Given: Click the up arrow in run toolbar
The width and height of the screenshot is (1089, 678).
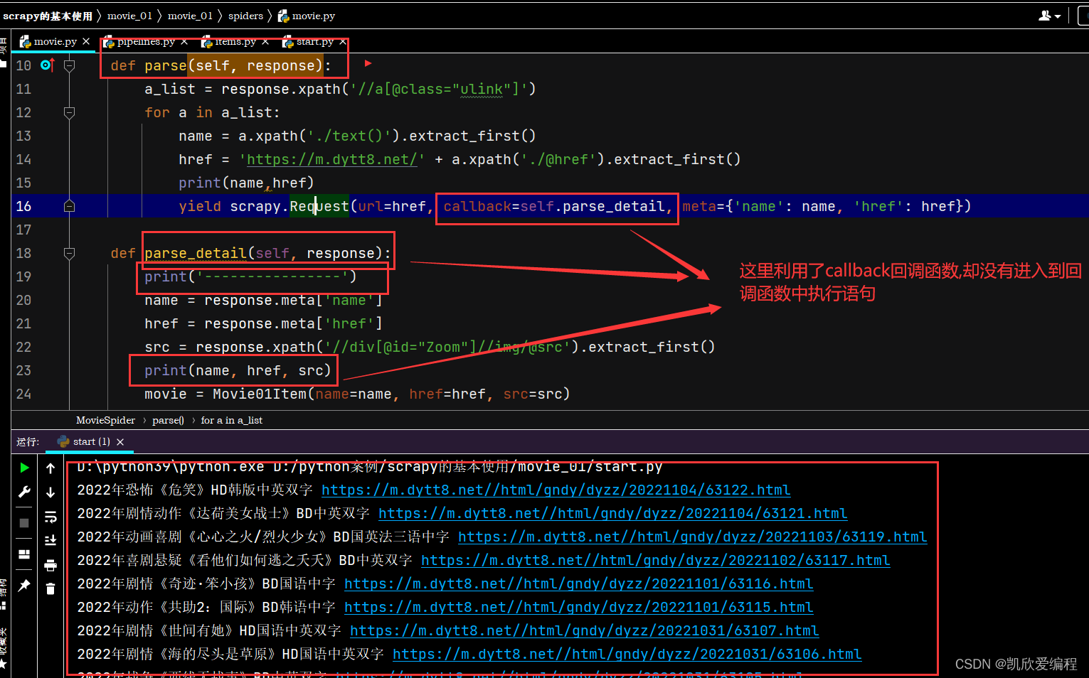Looking at the screenshot, I should [x=51, y=468].
